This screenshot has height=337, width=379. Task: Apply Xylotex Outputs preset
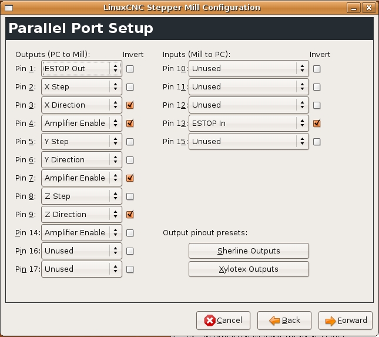click(249, 269)
